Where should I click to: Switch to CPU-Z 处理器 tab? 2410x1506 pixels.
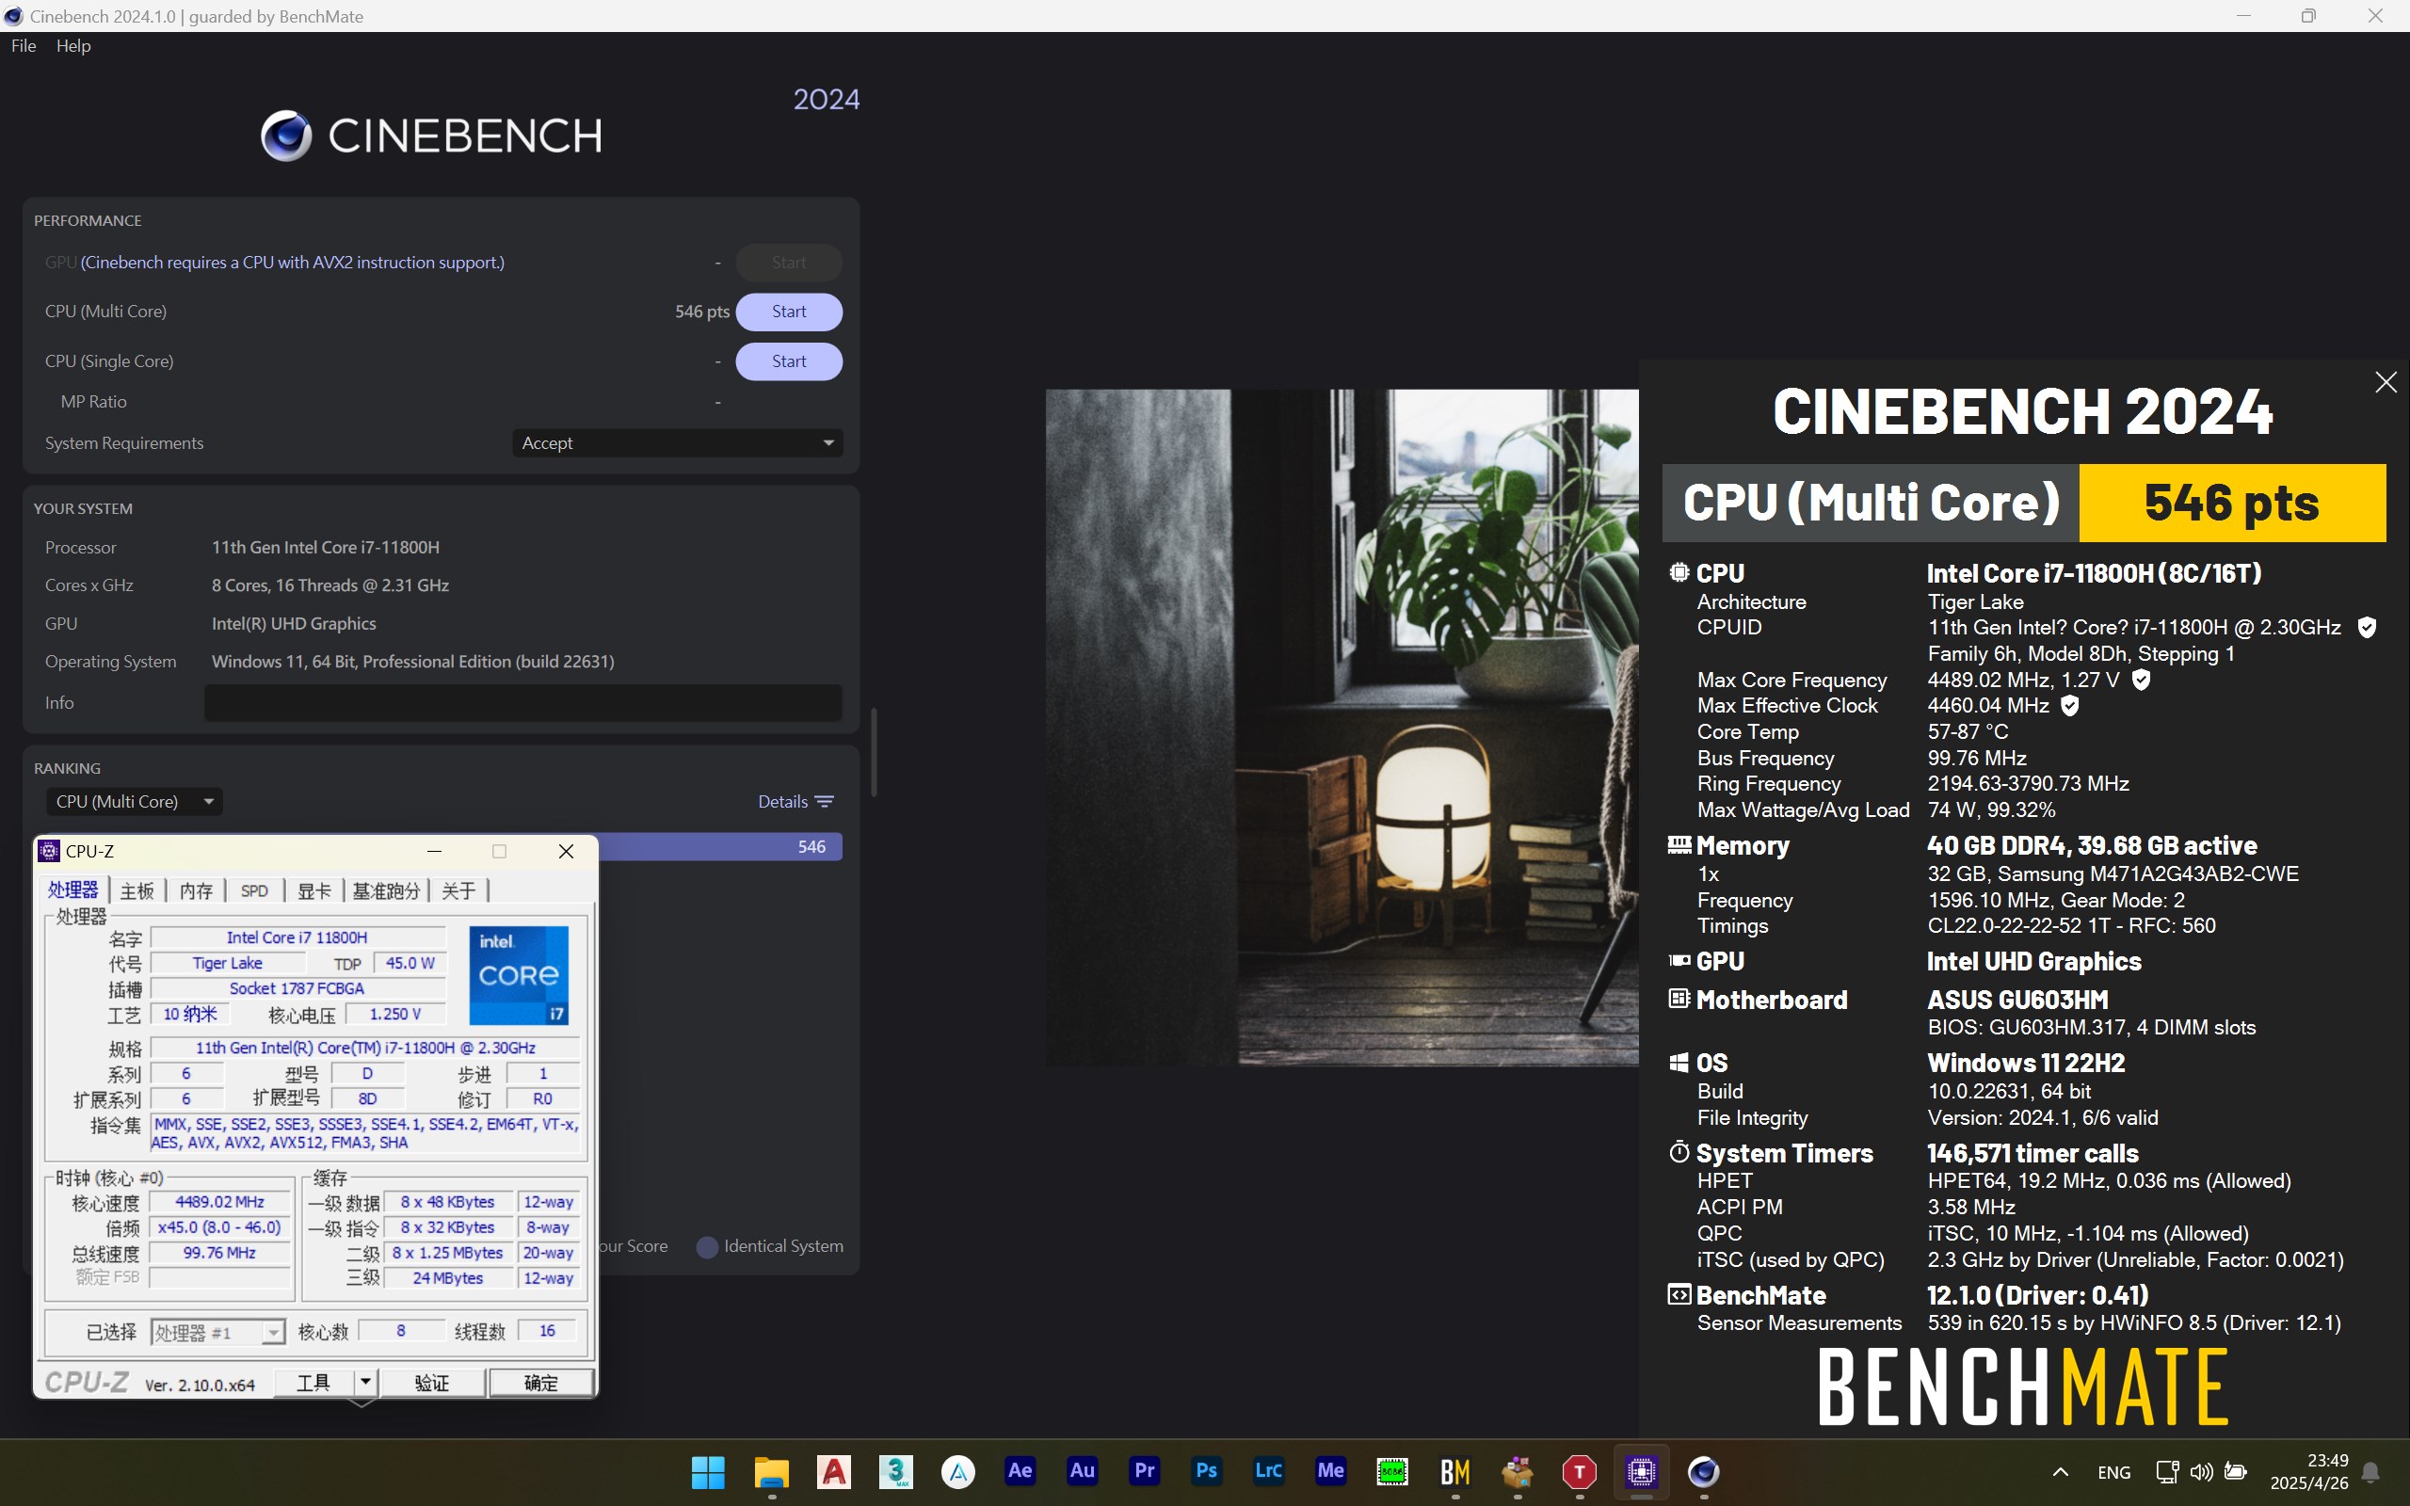pyautogui.click(x=73, y=890)
